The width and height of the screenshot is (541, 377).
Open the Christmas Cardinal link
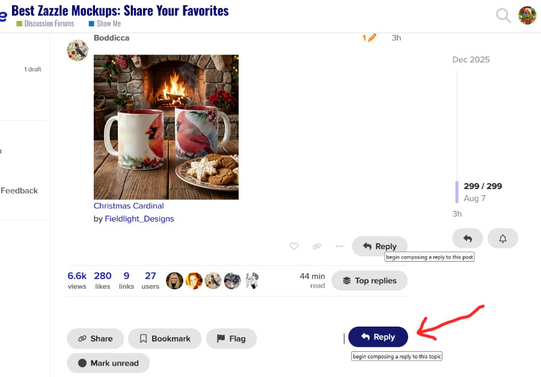pos(129,206)
